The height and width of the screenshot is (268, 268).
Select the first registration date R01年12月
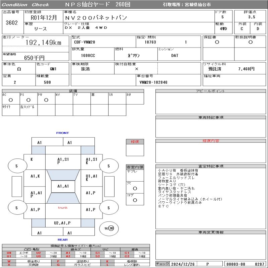[44, 17]
